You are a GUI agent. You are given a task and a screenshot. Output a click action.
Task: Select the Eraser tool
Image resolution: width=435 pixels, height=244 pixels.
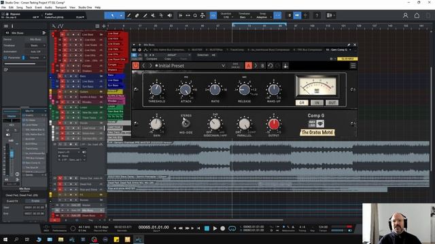[137, 16]
